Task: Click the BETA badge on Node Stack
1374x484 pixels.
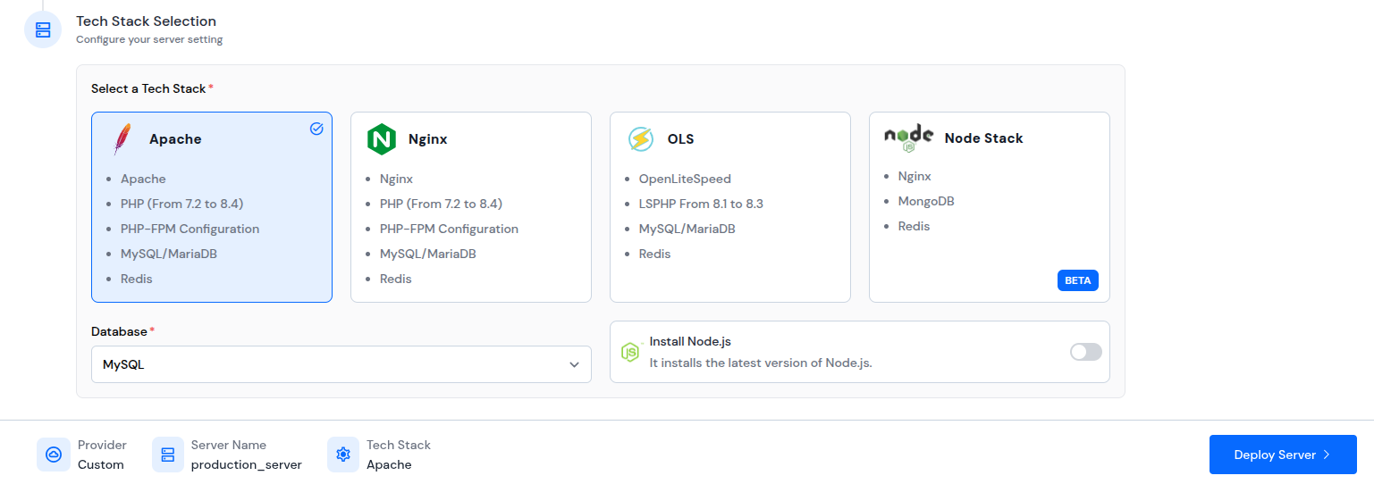Action: [x=1078, y=280]
